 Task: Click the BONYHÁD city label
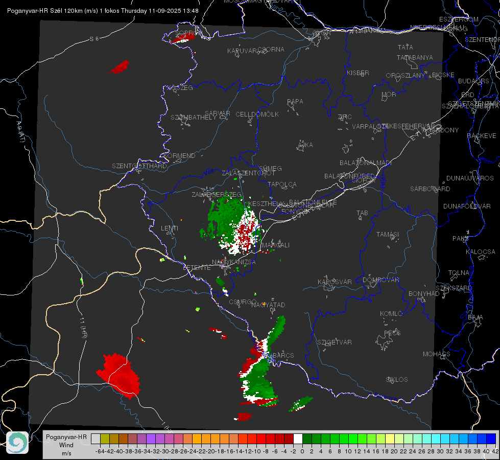click(x=424, y=294)
